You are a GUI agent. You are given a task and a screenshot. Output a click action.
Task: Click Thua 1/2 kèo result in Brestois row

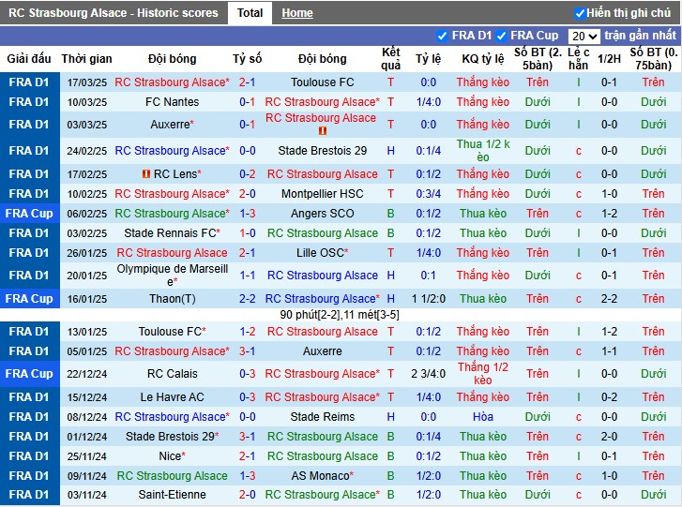pyautogui.click(x=483, y=151)
